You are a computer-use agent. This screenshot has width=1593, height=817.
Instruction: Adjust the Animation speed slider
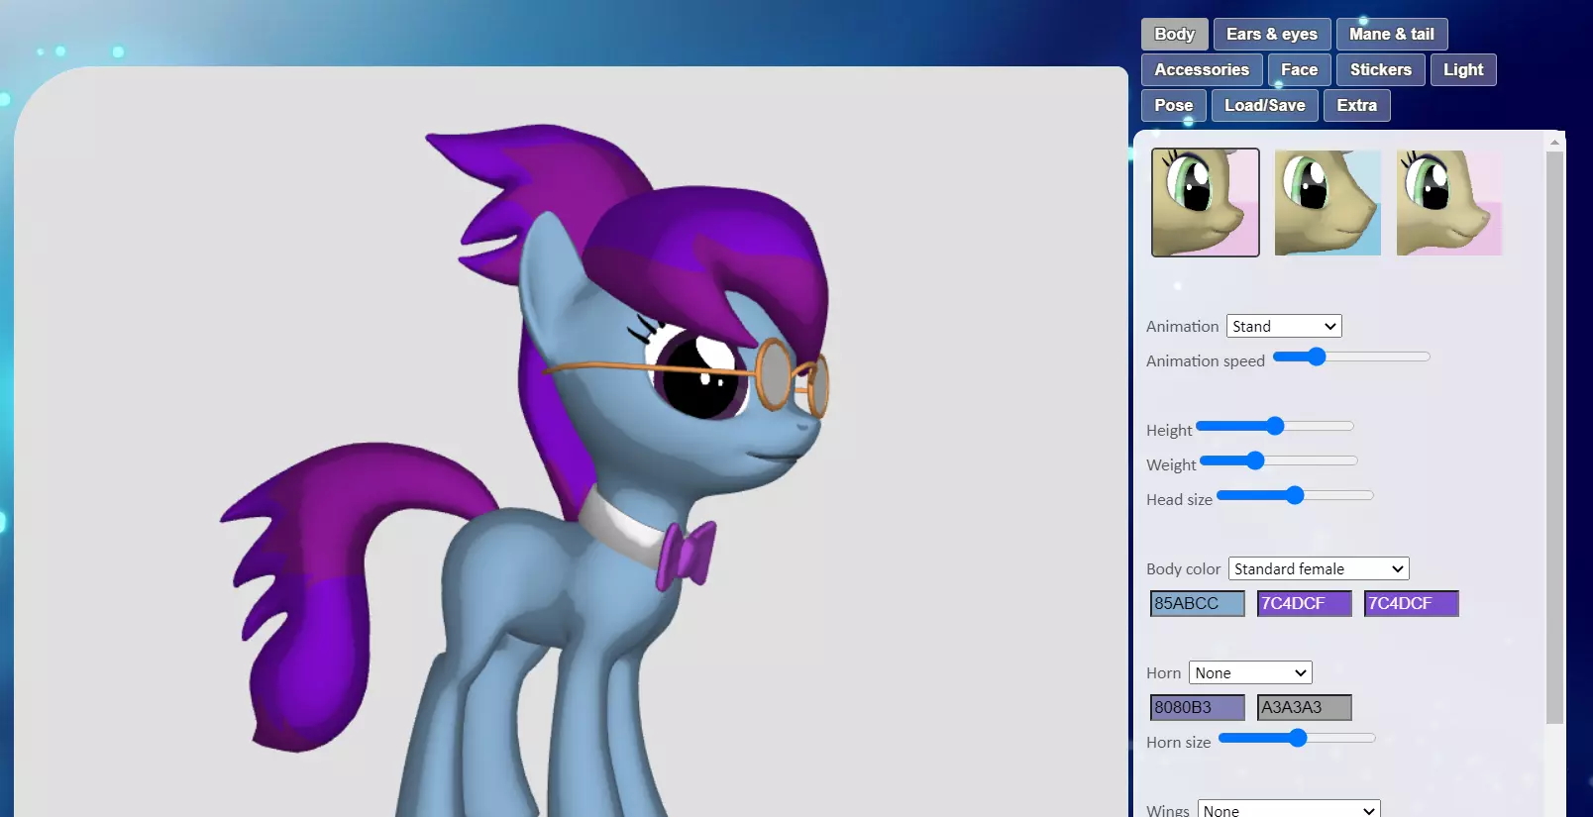click(1351, 357)
